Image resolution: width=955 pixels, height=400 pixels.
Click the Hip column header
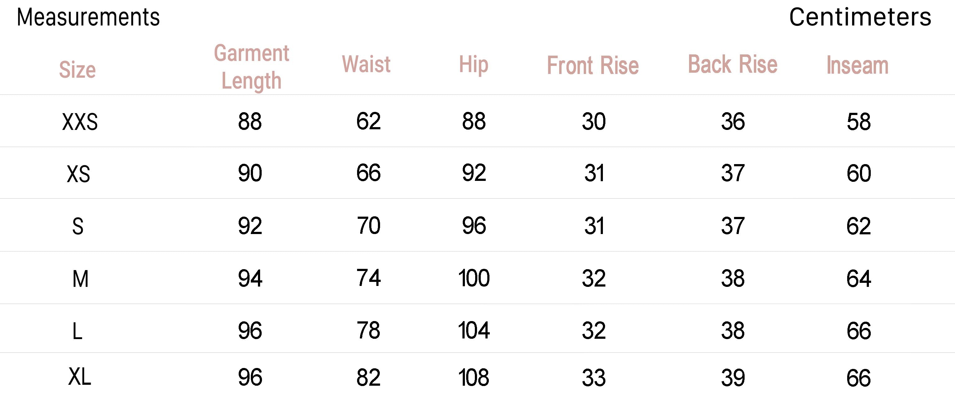[473, 65]
